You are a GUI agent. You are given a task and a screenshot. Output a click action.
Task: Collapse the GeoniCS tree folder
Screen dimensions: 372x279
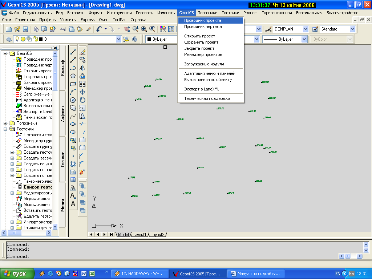click(x=5, y=53)
